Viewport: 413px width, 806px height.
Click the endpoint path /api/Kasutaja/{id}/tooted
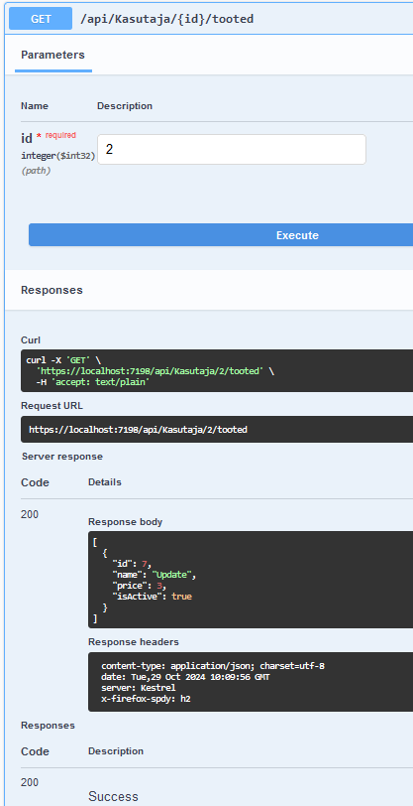[x=167, y=19]
